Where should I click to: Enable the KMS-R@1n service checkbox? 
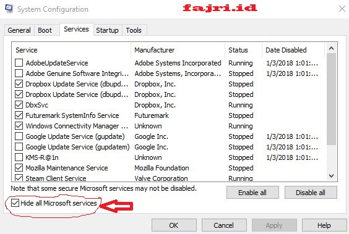[19, 157]
